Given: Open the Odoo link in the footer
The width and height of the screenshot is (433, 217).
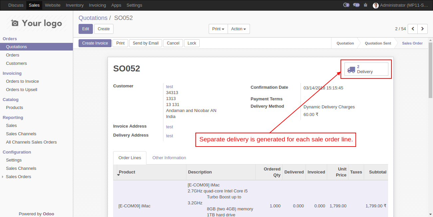Looking at the screenshot, I should click(48, 214).
